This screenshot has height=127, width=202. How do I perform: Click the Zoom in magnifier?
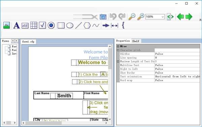coord(140,17)
